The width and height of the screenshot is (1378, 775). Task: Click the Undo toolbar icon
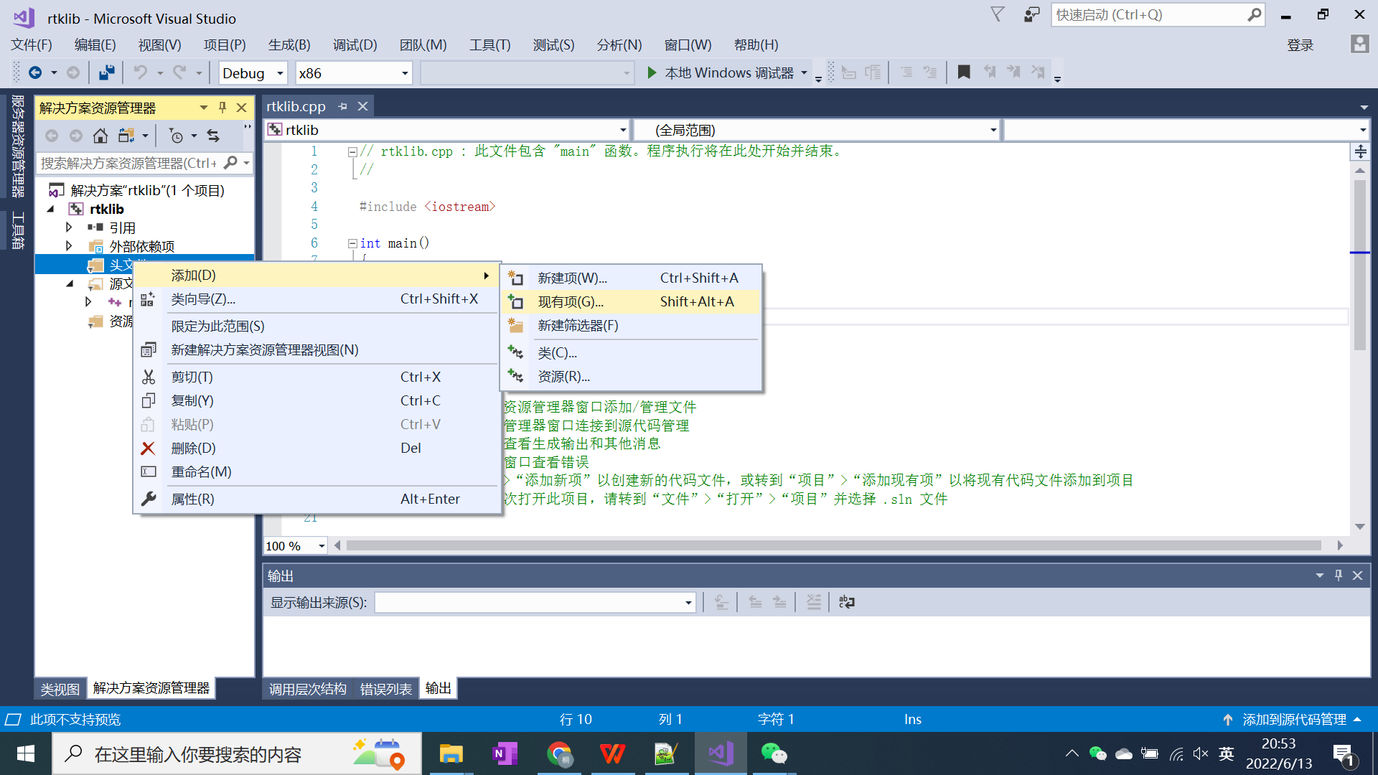click(x=141, y=72)
